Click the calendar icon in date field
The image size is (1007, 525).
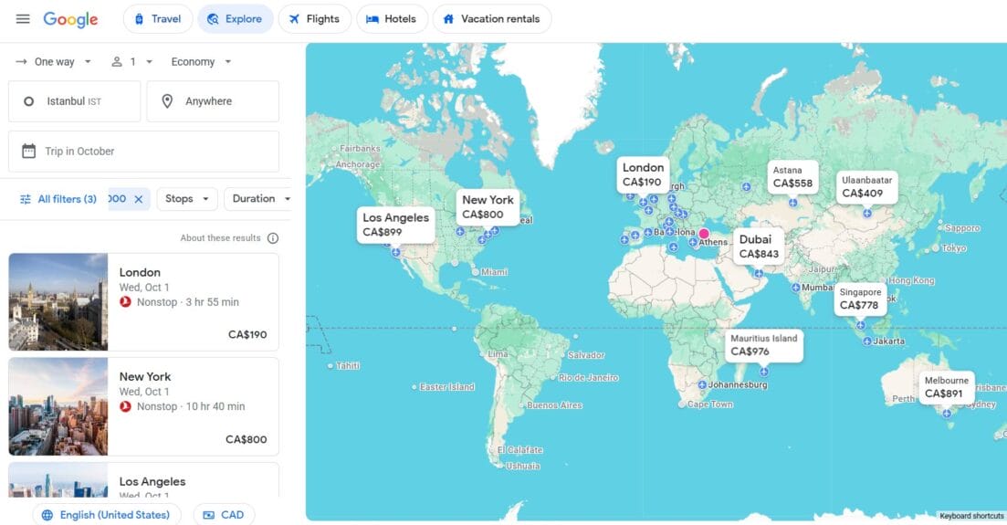29,152
